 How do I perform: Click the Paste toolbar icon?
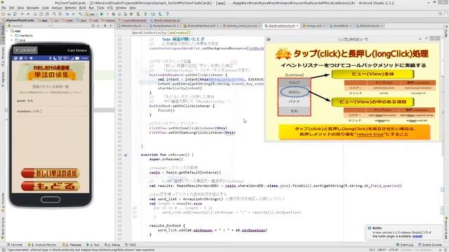(x=46, y=14)
